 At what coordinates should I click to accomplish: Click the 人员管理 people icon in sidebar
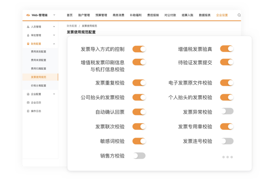click(x=28, y=27)
